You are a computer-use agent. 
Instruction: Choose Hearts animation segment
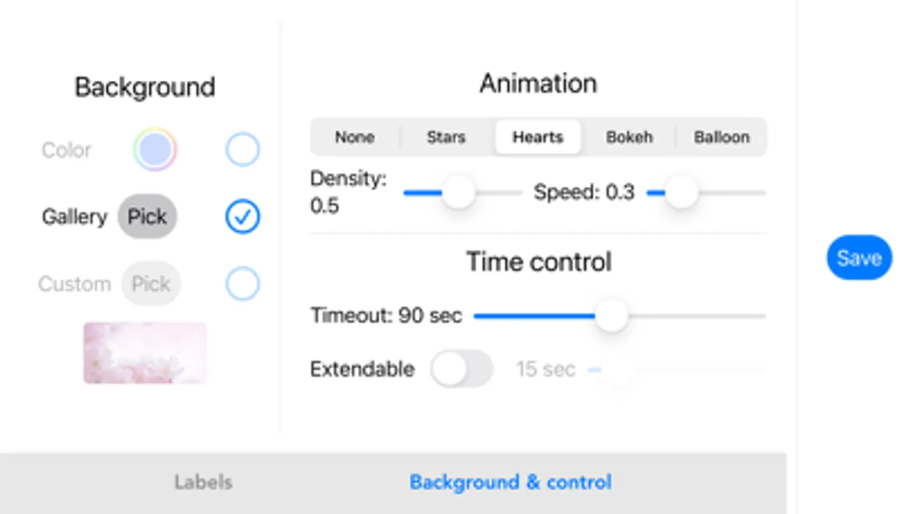(x=537, y=137)
